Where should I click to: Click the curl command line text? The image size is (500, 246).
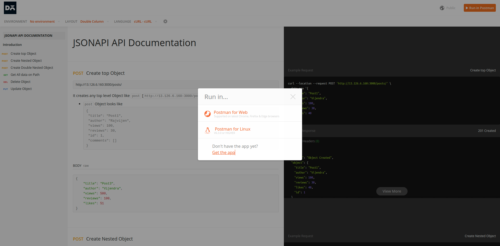tap(339, 84)
